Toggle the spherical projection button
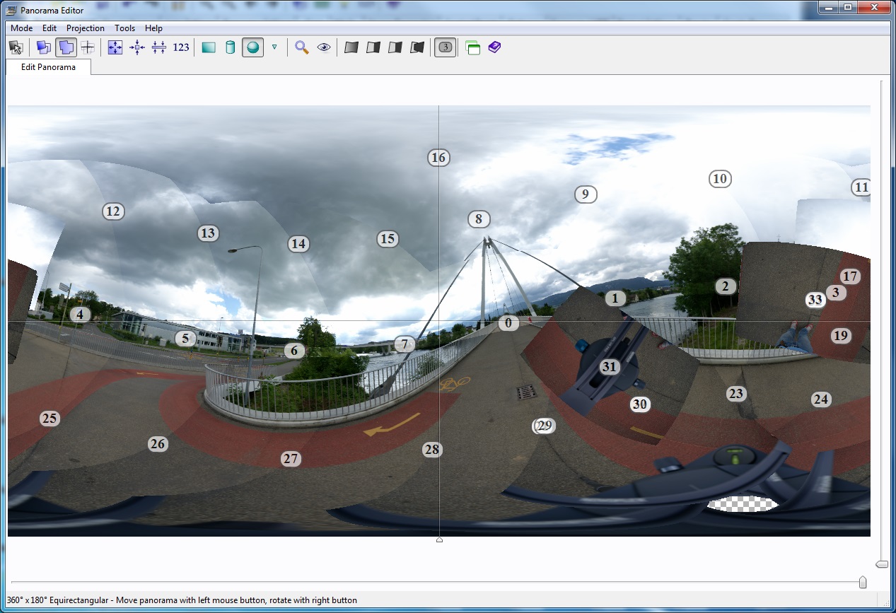This screenshot has height=613, width=896. [252, 47]
